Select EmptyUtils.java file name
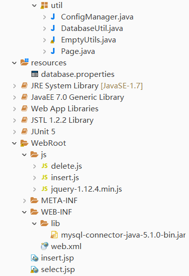The image size is (189, 276). coord(88,40)
